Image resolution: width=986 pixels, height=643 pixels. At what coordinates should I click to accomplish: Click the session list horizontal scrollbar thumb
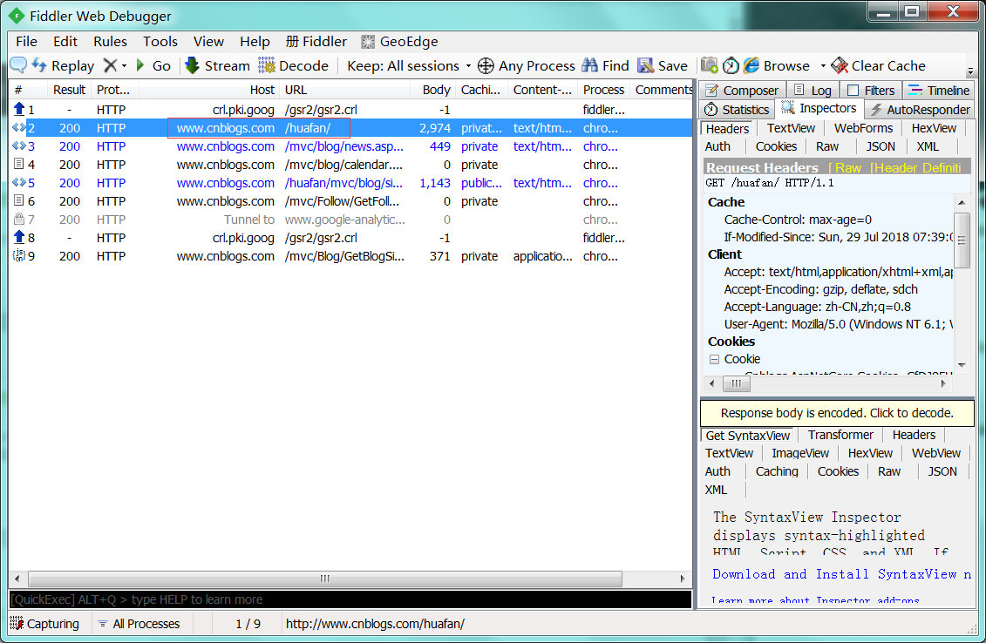pos(325,579)
